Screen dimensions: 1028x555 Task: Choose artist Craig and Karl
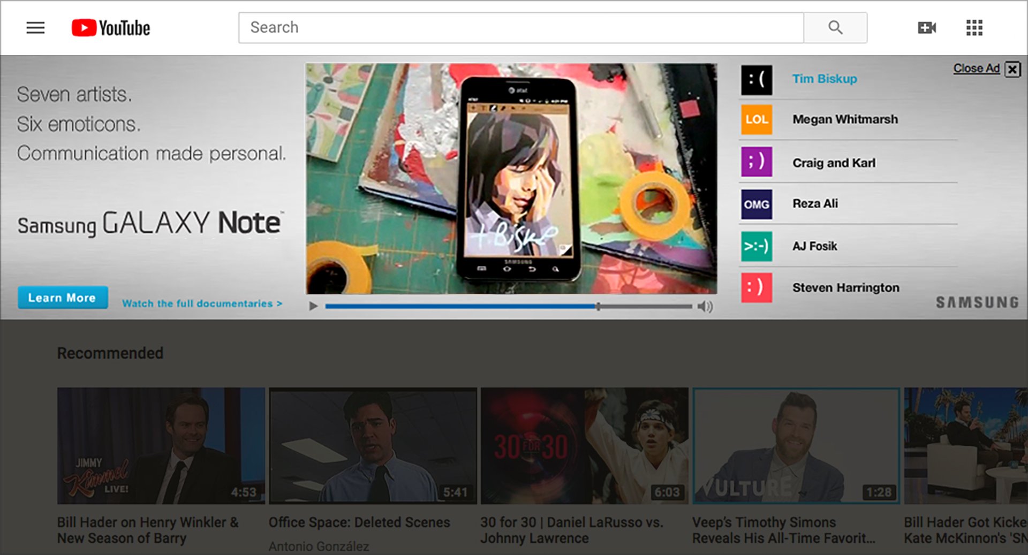(834, 163)
